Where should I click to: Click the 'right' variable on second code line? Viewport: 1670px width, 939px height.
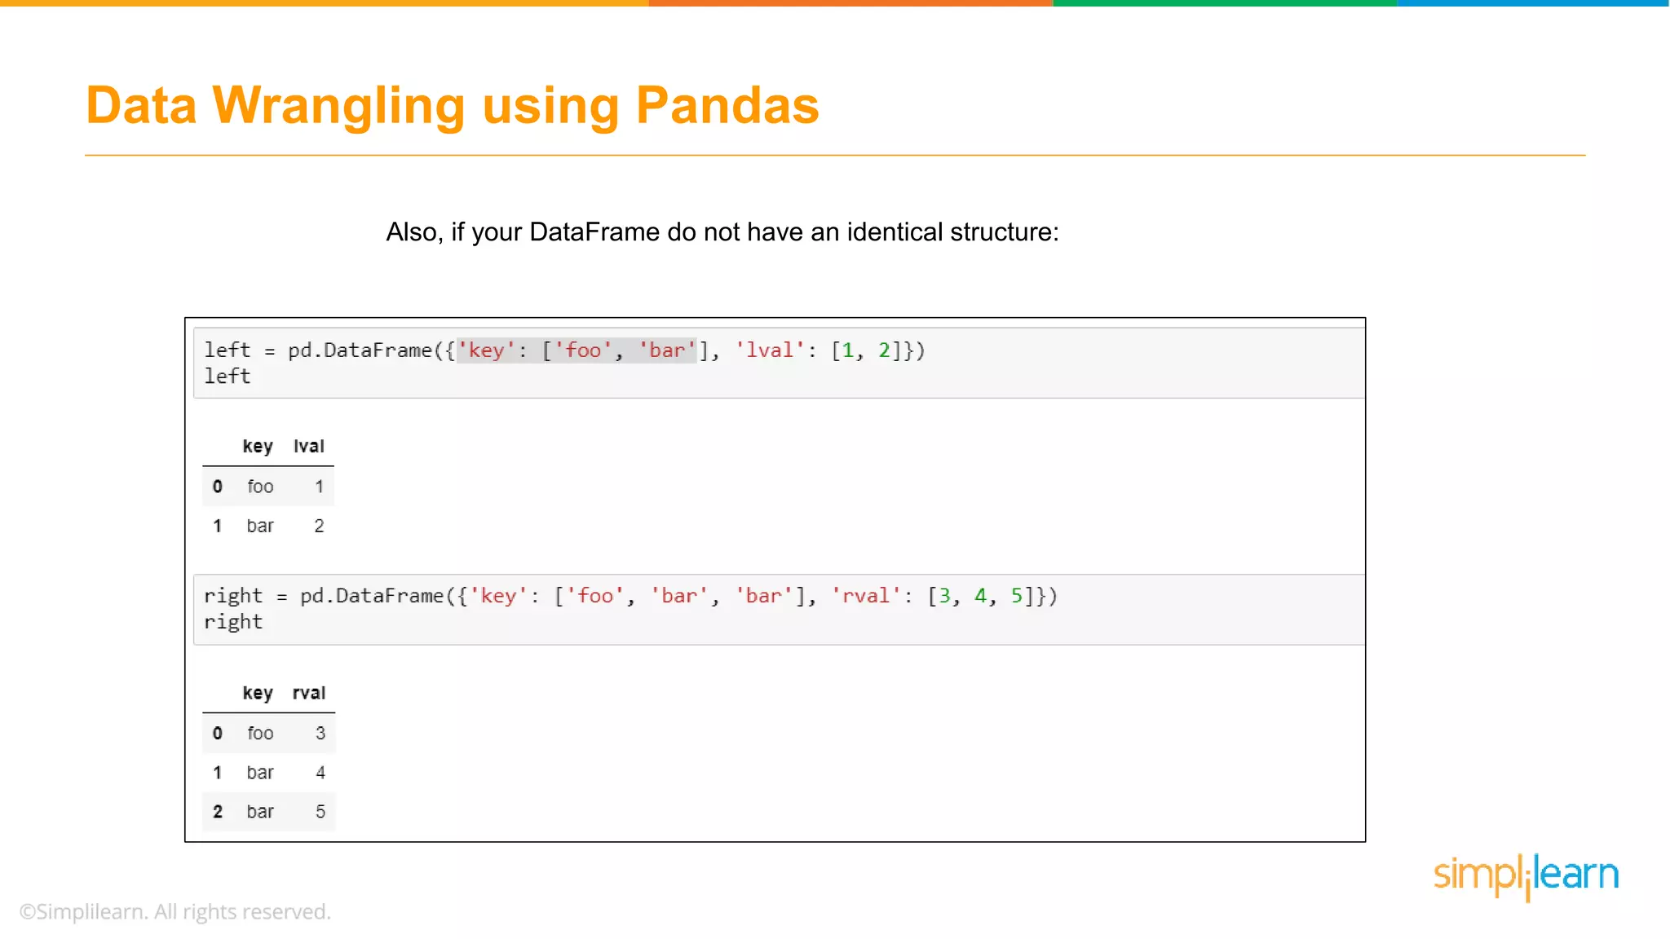point(233,622)
